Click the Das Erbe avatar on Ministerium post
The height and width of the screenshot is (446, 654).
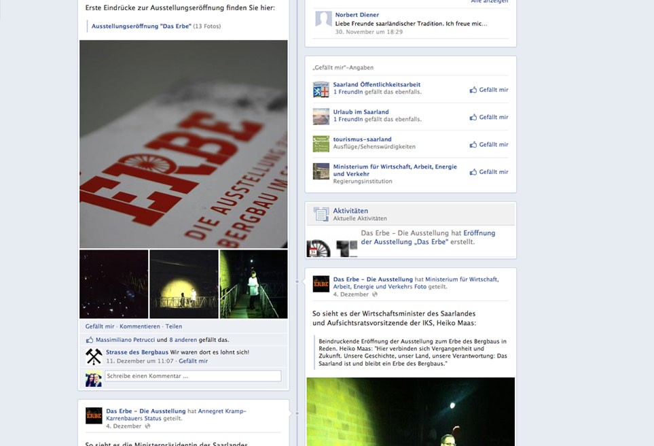pos(321,284)
